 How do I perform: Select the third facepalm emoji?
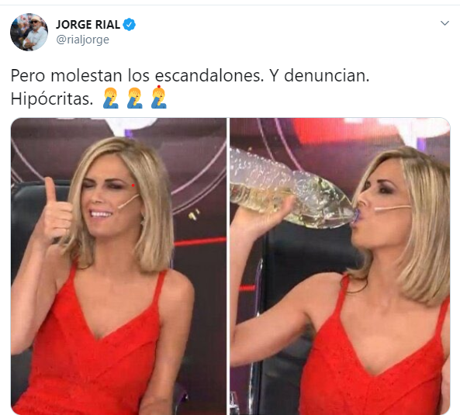pos(159,99)
